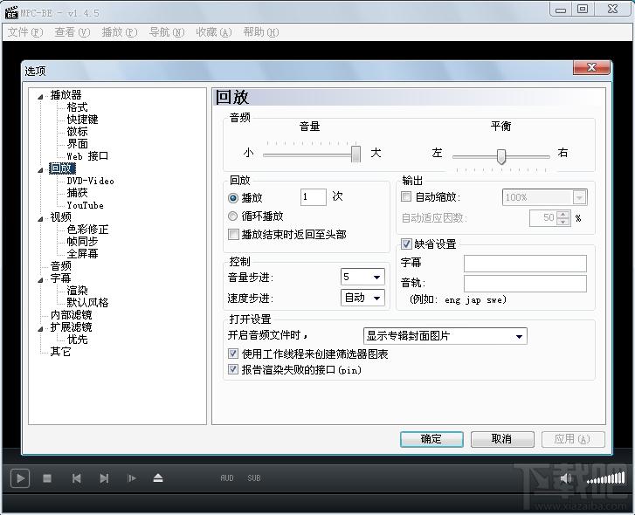Click the frame step icon
Screen dimensions: 635x515
pyautogui.click(x=131, y=477)
